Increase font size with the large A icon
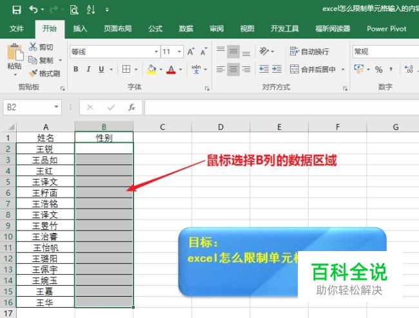Viewport: 419px width, 318px height. click(191, 51)
